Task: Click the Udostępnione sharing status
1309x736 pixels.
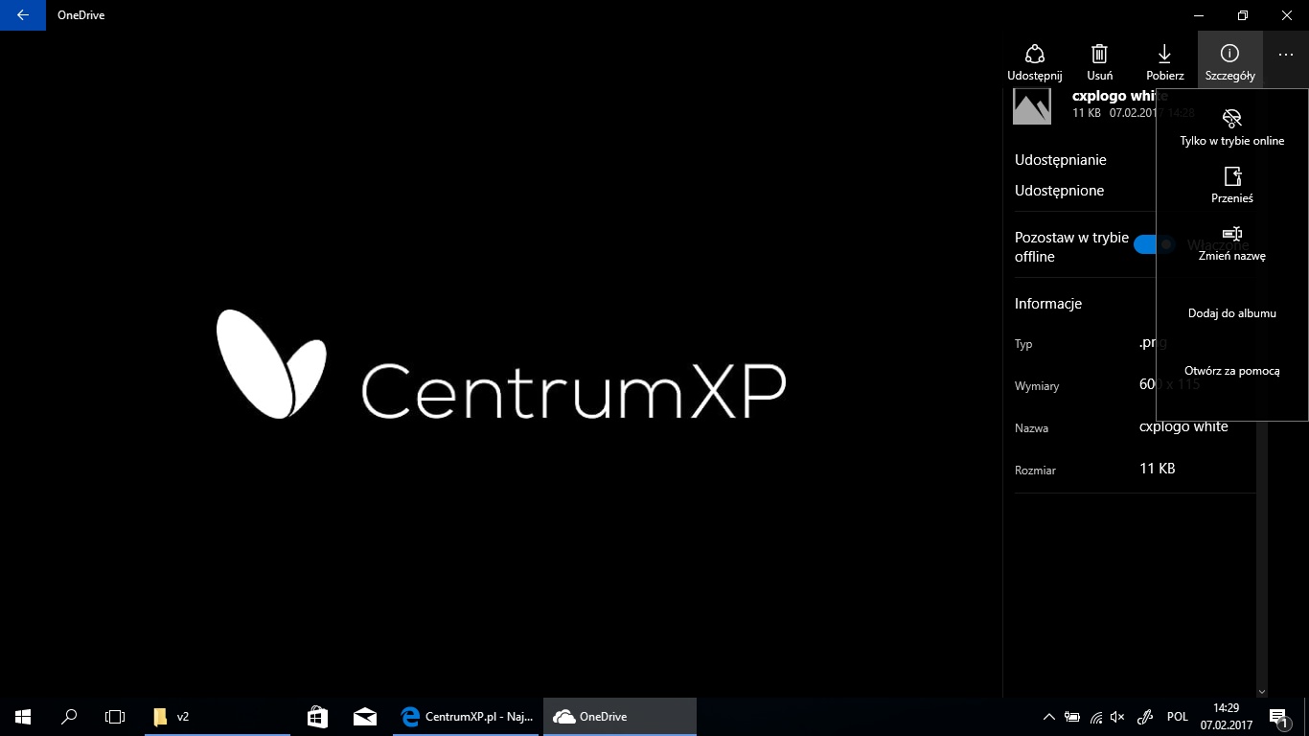Action: click(1060, 191)
